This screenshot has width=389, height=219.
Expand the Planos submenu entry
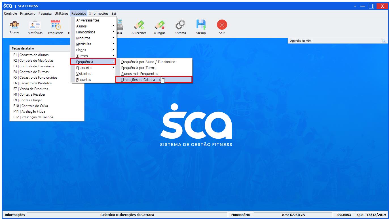point(93,50)
